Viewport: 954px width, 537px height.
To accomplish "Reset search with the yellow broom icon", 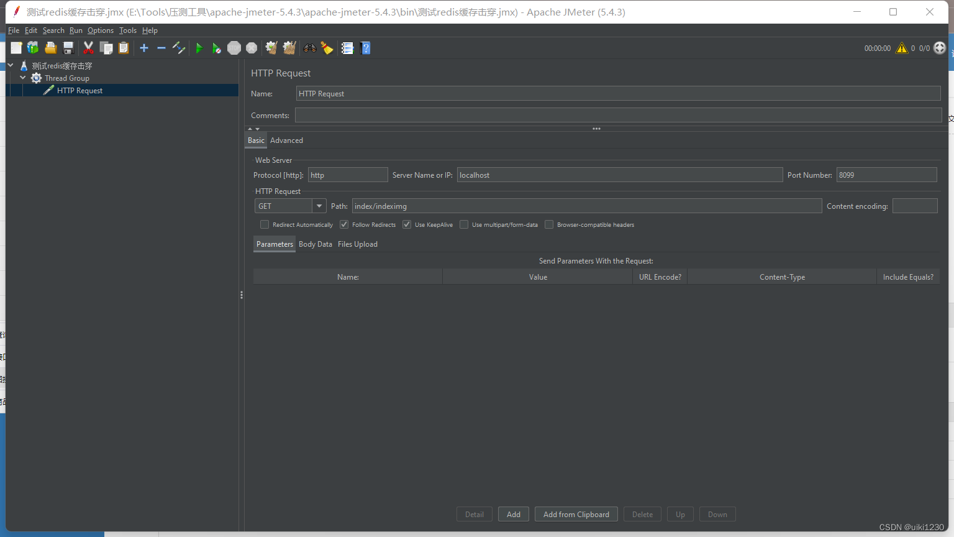I will 327,48.
